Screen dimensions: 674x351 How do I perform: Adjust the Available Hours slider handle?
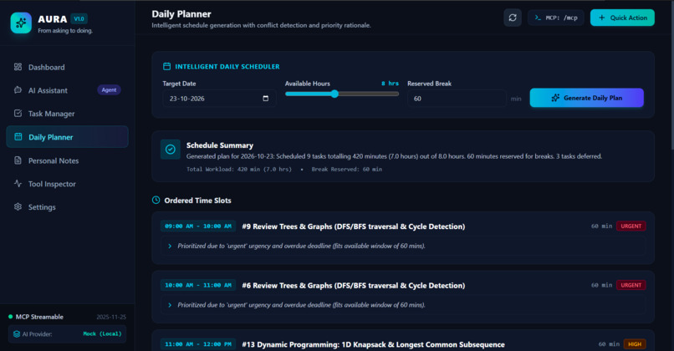coord(334,94)
